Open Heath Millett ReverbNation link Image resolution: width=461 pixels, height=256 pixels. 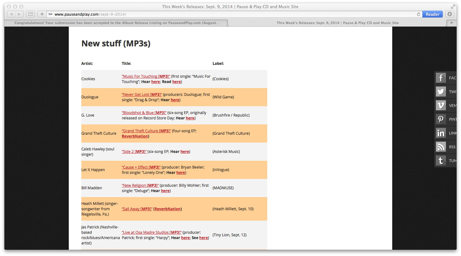point(167,209)
